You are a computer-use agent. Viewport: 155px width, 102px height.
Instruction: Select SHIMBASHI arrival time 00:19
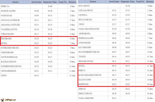[x=36, y=38]
